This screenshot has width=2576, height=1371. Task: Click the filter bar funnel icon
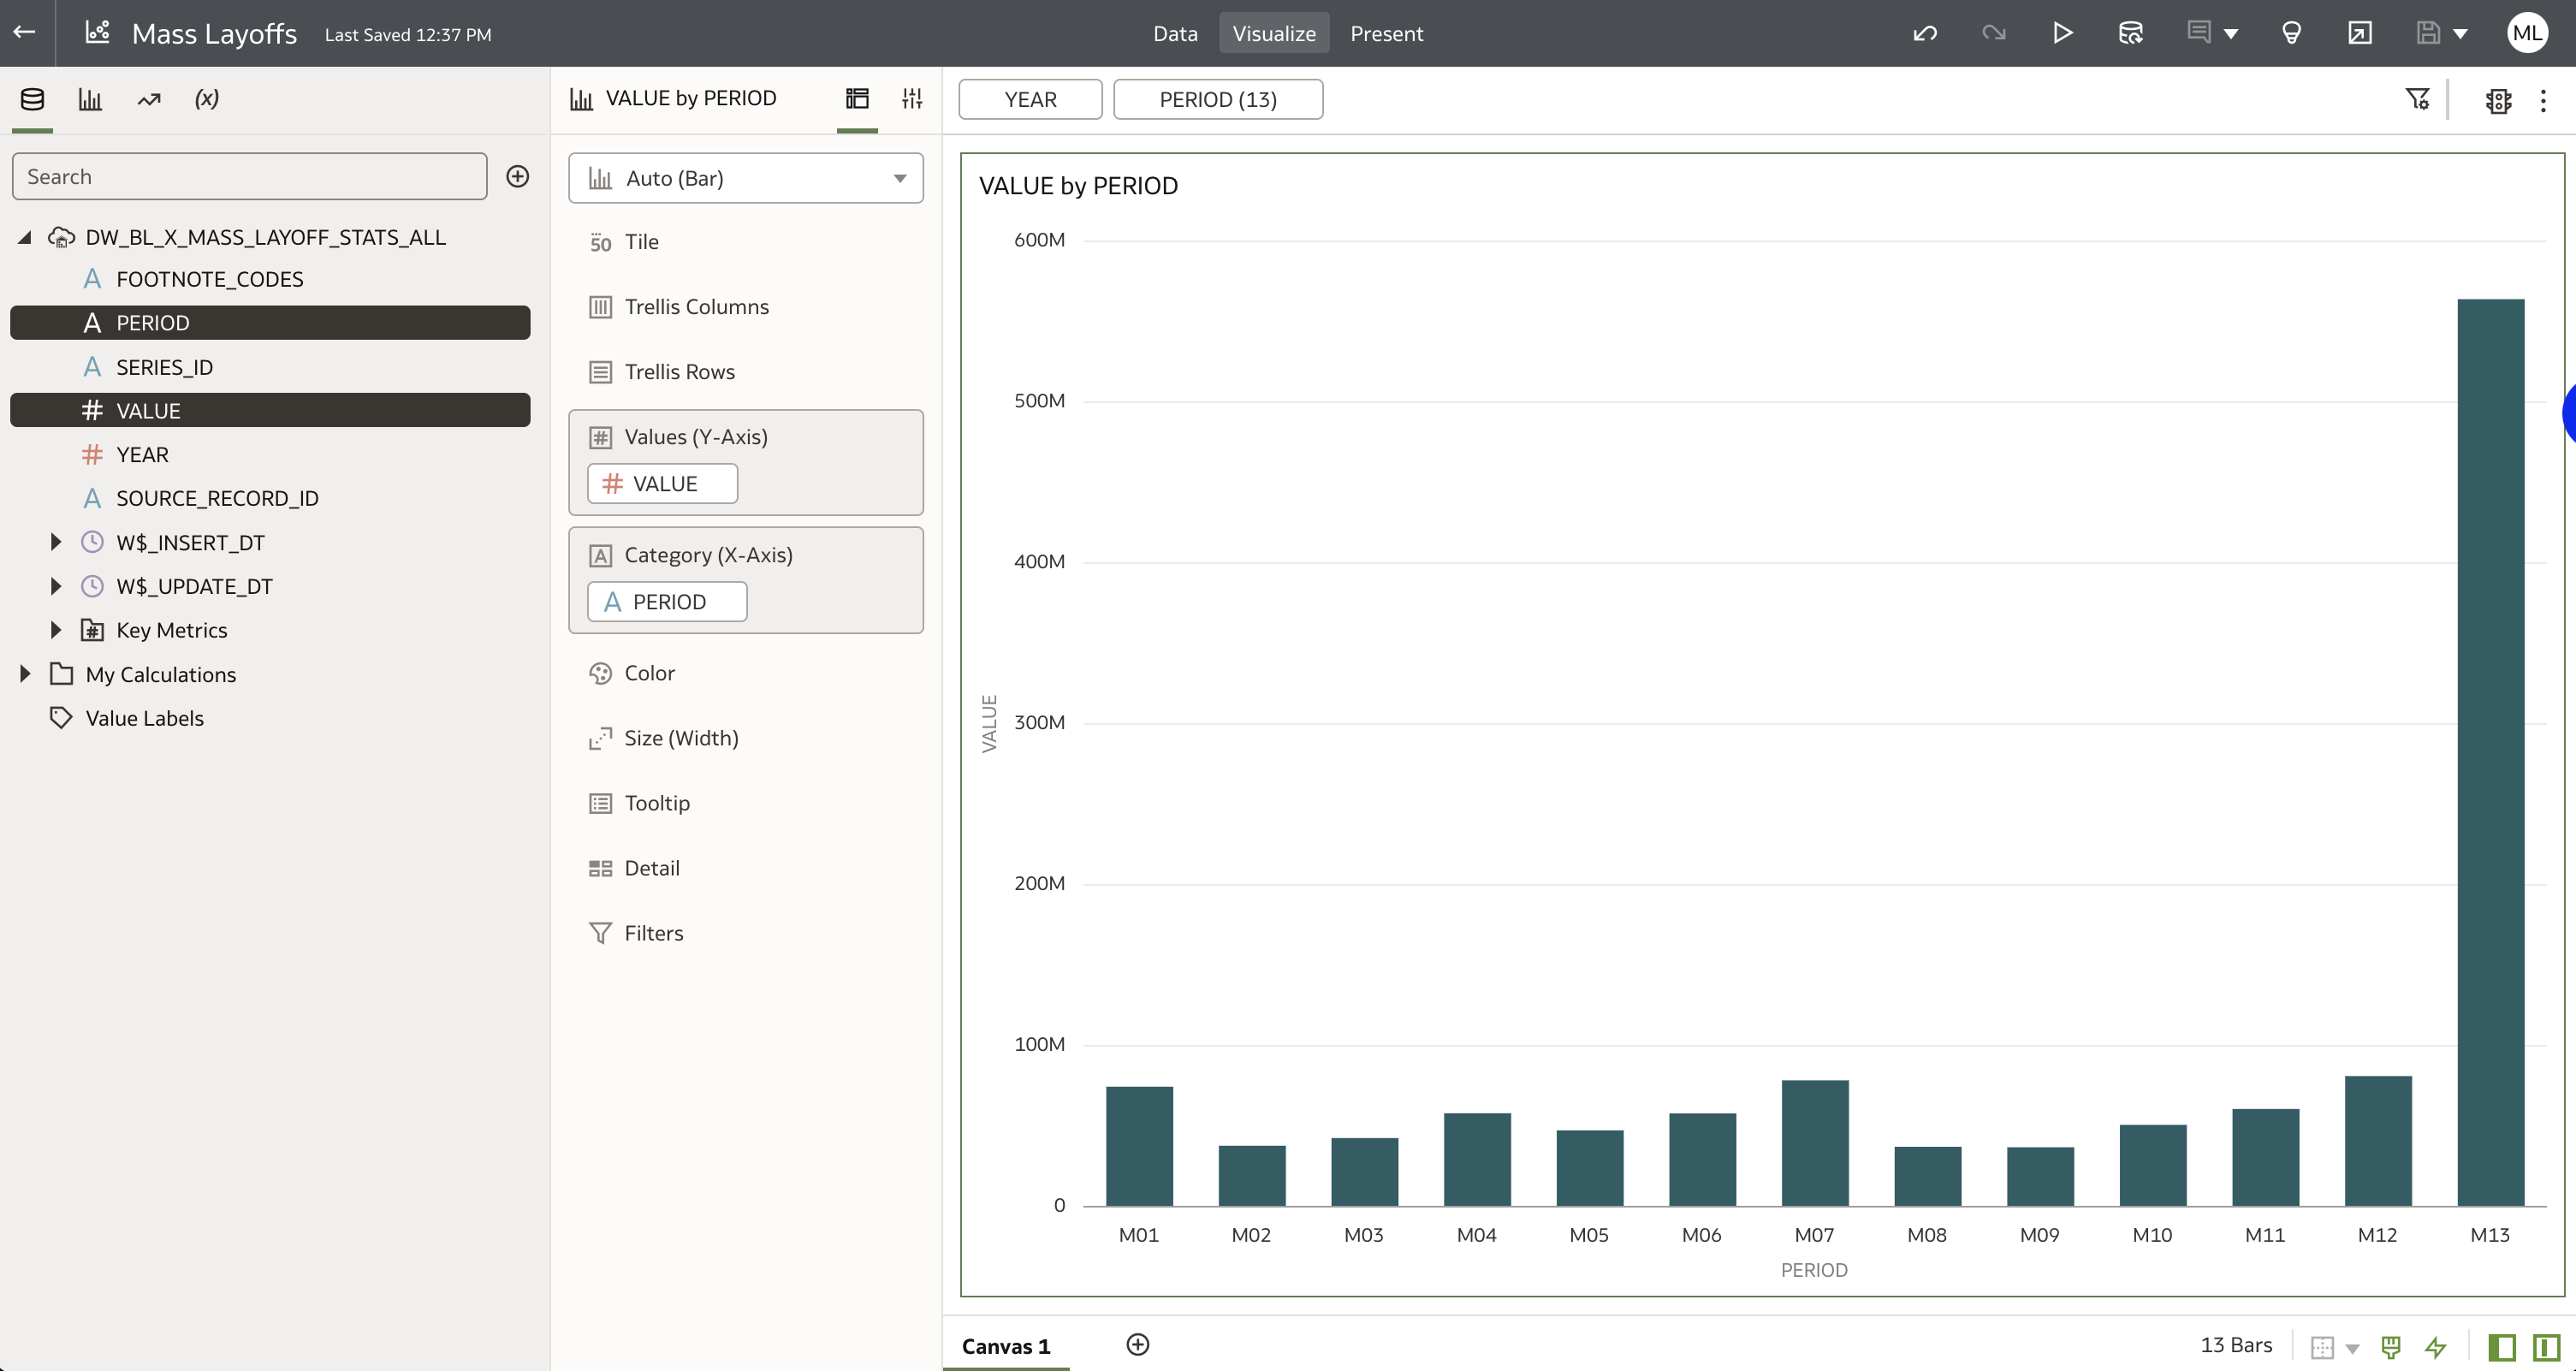click(2417, 99)
